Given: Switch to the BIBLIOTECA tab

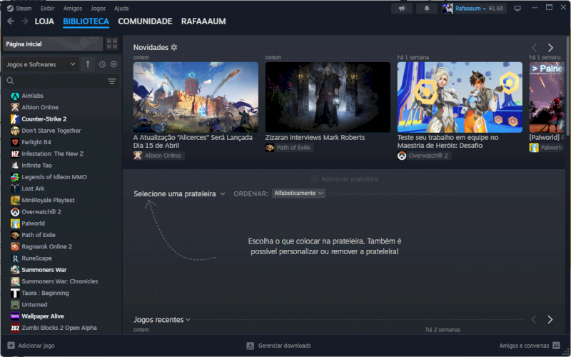Looking at the screenshot, I should pyautogui.click(x=86, y=21).
